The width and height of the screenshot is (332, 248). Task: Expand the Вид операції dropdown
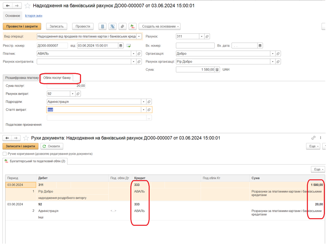coord(139,36)
